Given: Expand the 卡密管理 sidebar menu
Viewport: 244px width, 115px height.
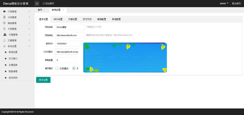Looking at the screenshot, I should pyautogui.click(x=29, y=29).
